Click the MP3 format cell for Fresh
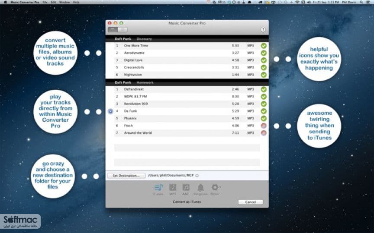Screen dimensions: 374x233 coord(251,126)
